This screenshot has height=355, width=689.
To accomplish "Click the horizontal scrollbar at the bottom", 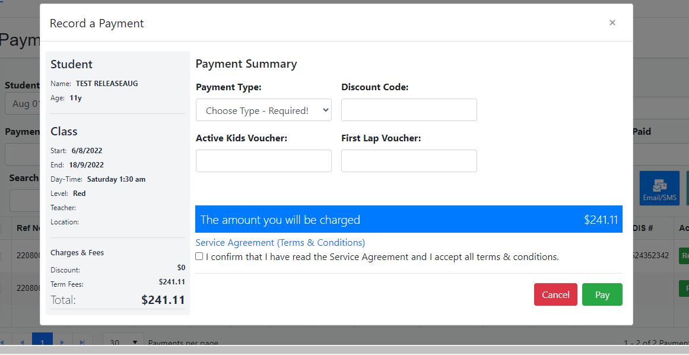I will pyautogui.click(x=344, y=350).
